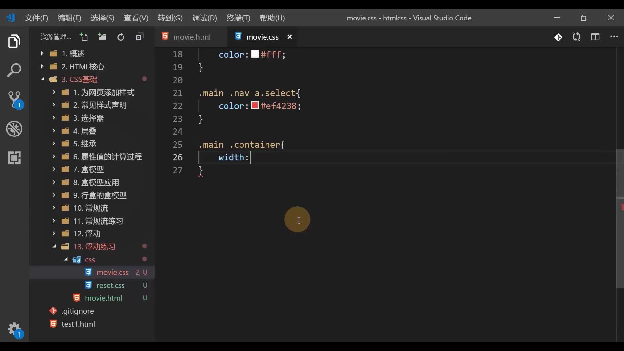Select the movie.css editor tab

click(262, 37)
